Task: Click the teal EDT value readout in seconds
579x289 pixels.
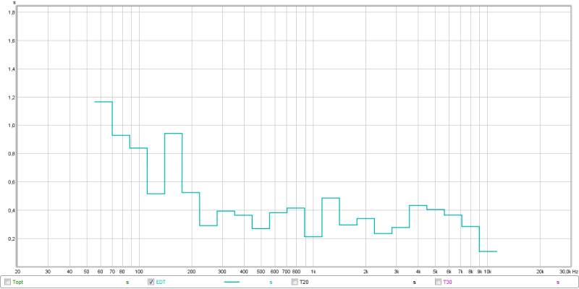Action: tap(271, 282)
